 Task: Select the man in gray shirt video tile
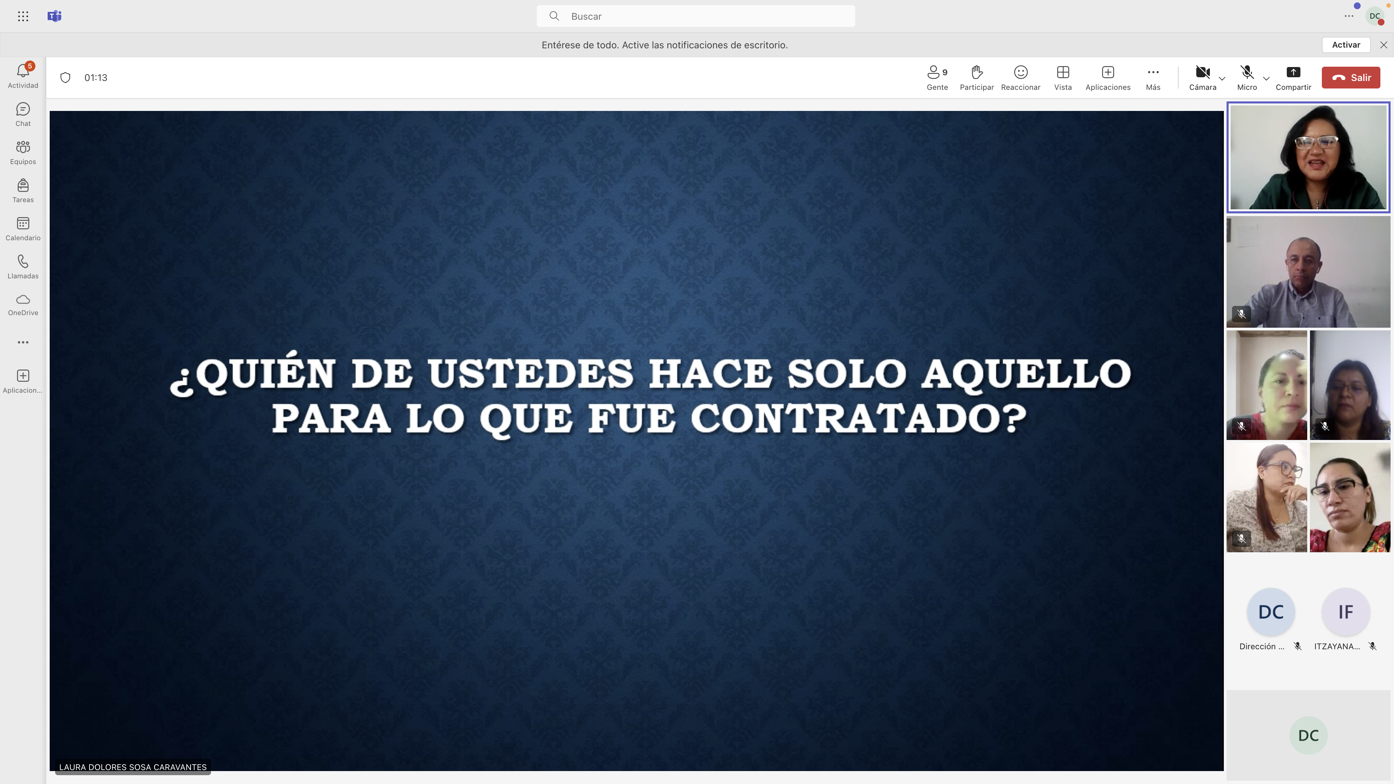(1309, 272)
